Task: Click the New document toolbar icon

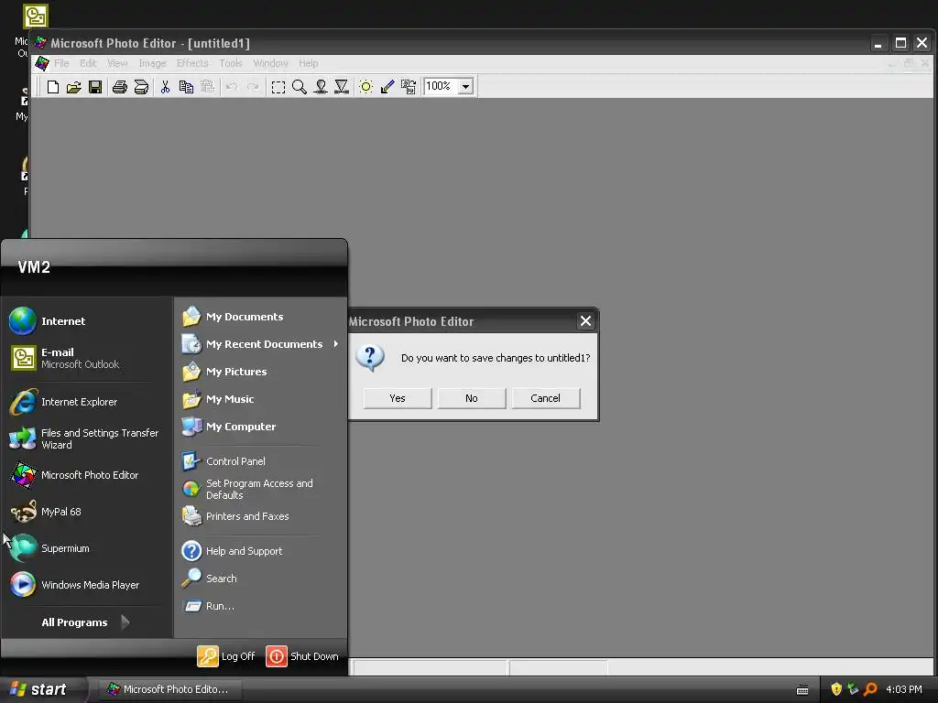Action: [52, 87]
